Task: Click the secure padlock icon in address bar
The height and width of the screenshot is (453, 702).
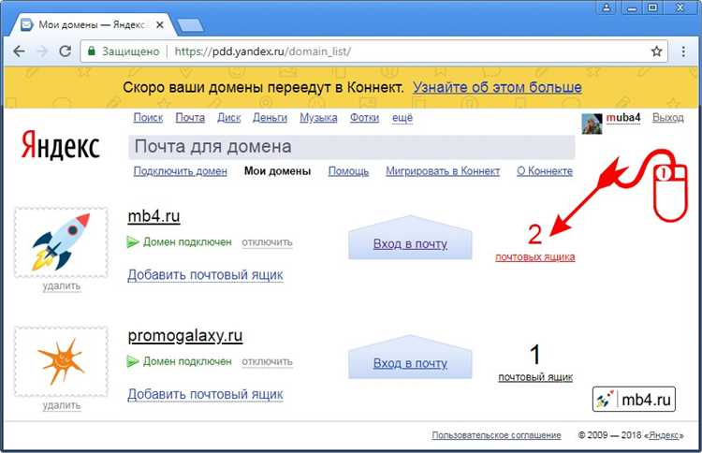Action: click(90, 51)
